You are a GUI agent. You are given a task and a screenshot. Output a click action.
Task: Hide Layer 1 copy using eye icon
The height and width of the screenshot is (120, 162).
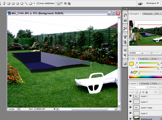point(131,107)
